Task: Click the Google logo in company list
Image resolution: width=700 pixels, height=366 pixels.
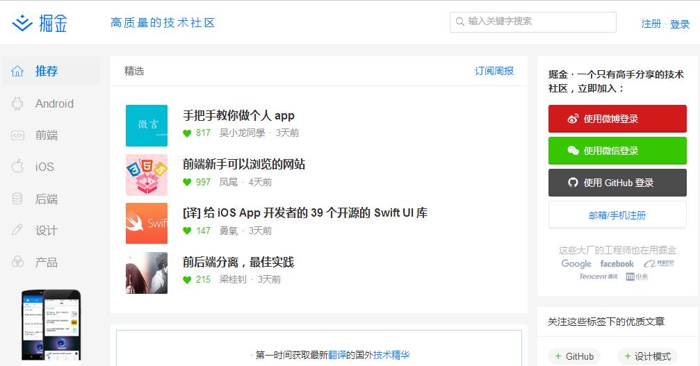Action: [576, 264]
